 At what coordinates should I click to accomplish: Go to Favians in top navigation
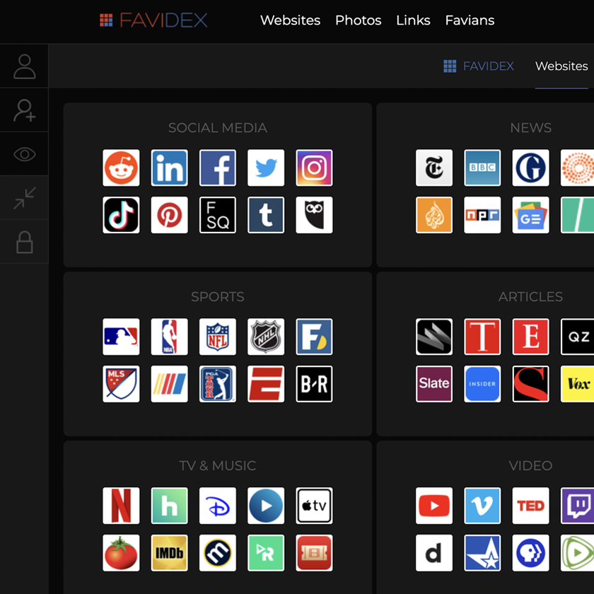click(x=470, y=21)
